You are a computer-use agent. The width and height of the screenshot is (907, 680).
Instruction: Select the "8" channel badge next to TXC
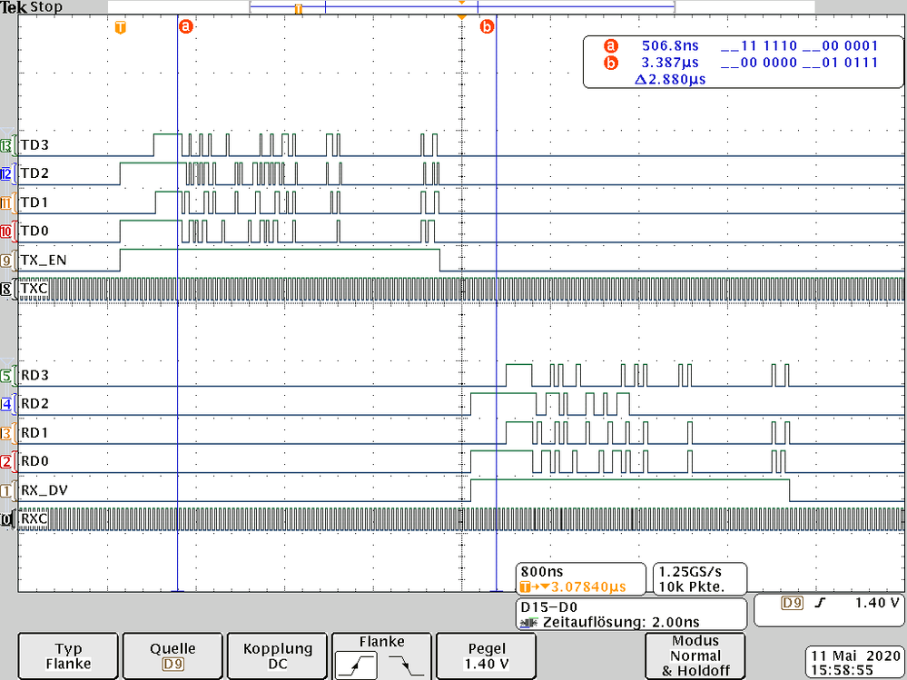click(x=7, y=289)
